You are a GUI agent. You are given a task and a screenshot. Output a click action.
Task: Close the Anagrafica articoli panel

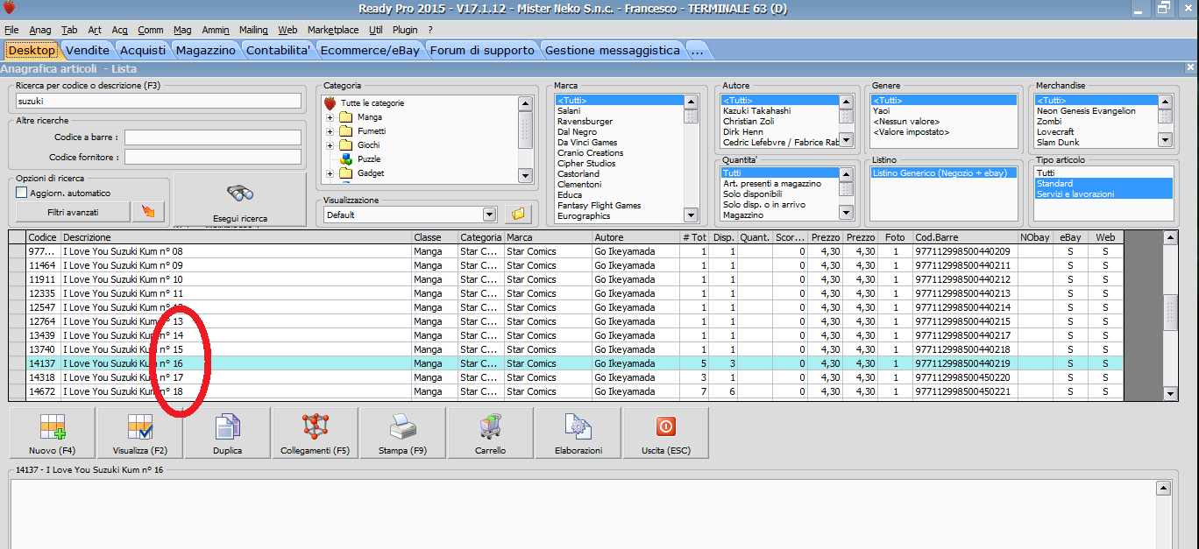point(1190,67)
